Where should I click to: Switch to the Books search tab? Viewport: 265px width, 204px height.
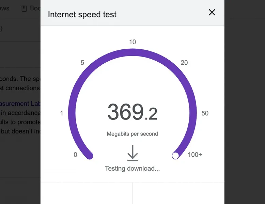34,9
